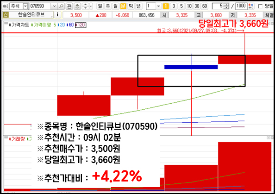Click the round icon next to 관

(x=77, y=6)
